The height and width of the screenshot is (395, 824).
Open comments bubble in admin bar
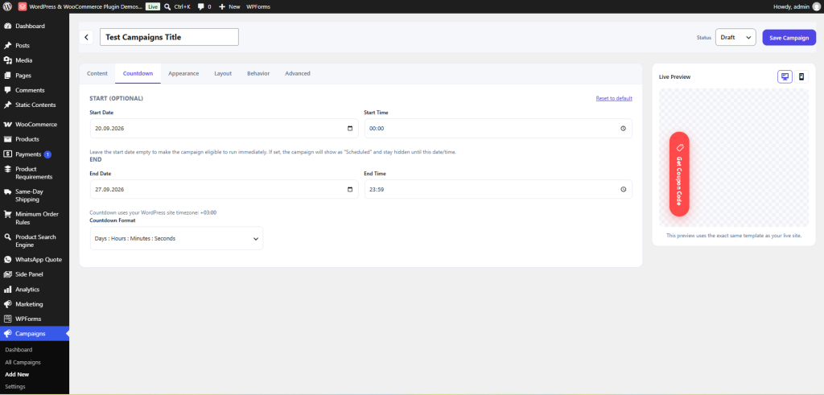click(x=204, y=6)
